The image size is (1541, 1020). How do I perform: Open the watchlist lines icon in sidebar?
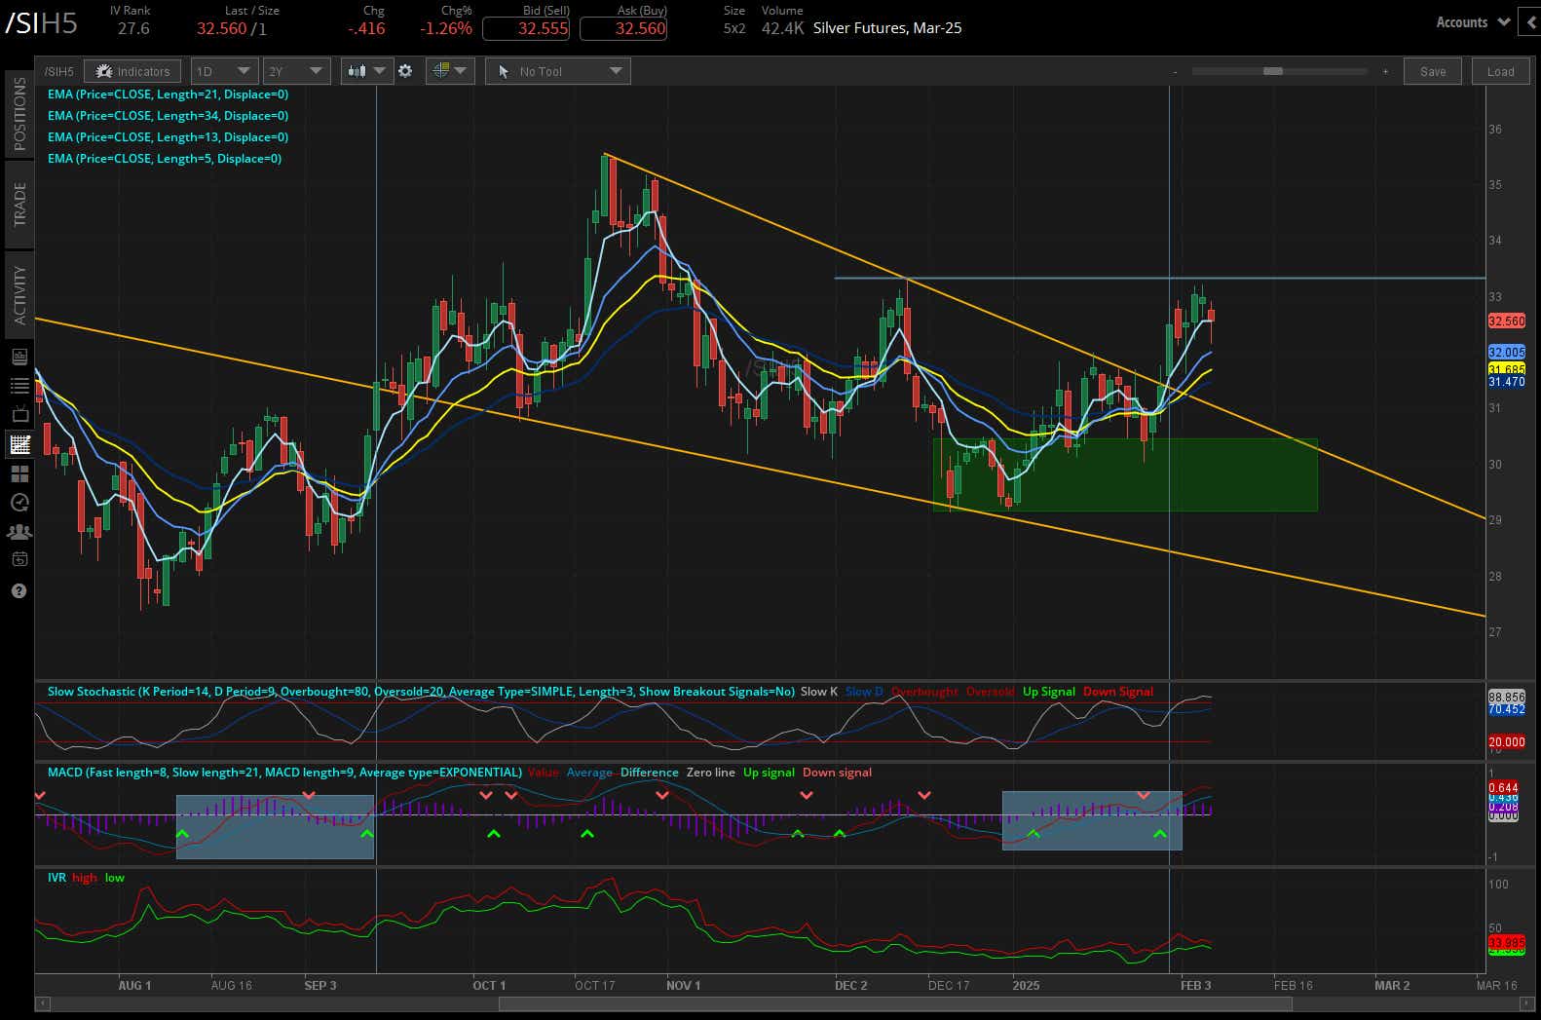(x=19, y=386)
